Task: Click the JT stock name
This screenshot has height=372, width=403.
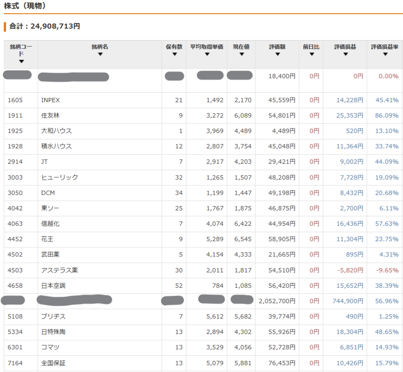Action: point(44,162)
